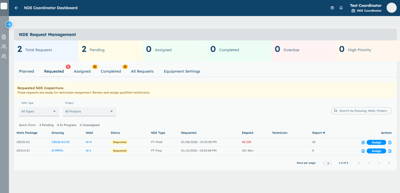The height and width of the screenshot is (193, 400).
Task: Click the red '5d 22h' elapsed value
Action: (x=247, y=142)
